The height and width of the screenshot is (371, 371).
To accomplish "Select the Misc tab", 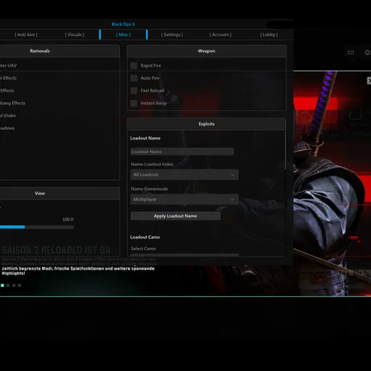I will (x=123, y=35).
